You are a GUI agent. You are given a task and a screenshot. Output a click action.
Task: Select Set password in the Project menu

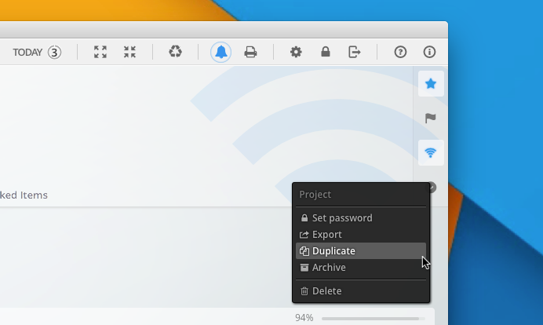(342, 218)
